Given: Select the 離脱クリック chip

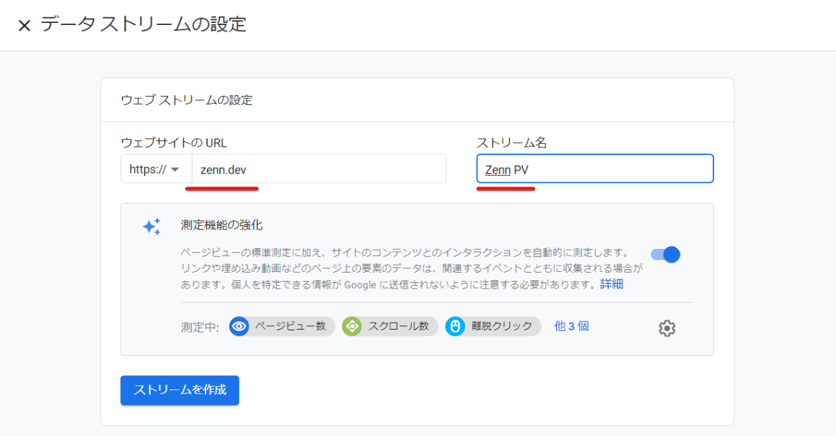Looking at the screenshot, I should click(x=493, y=326).
